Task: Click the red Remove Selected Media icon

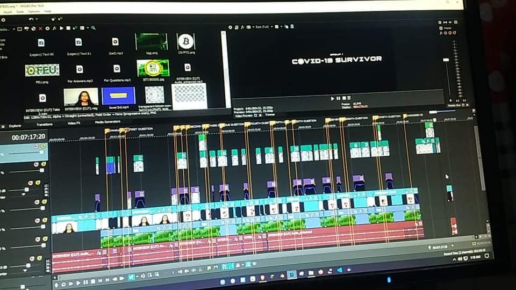Action: pos(40,28)
